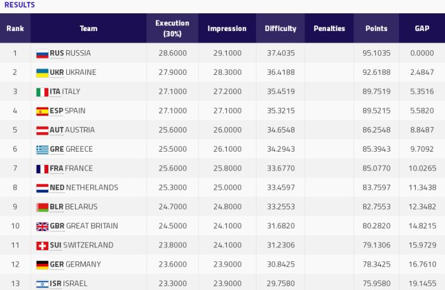Click the Spain flag icon
445x290 pixels.
[42, 111]
